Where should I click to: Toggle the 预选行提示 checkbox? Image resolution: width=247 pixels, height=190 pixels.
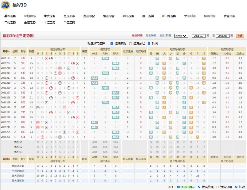pos(178,187)
